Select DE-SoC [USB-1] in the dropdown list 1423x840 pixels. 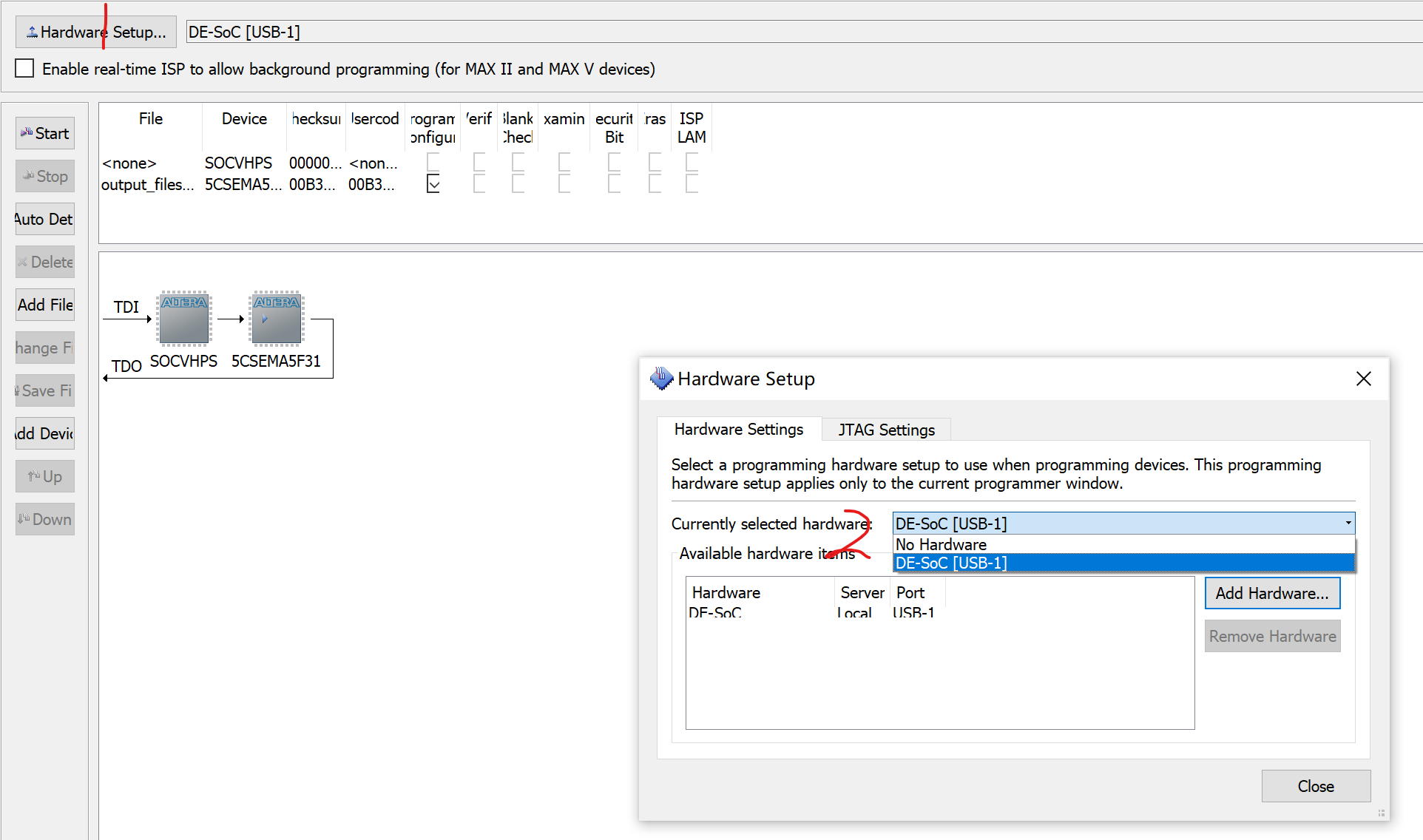[951, 563]
